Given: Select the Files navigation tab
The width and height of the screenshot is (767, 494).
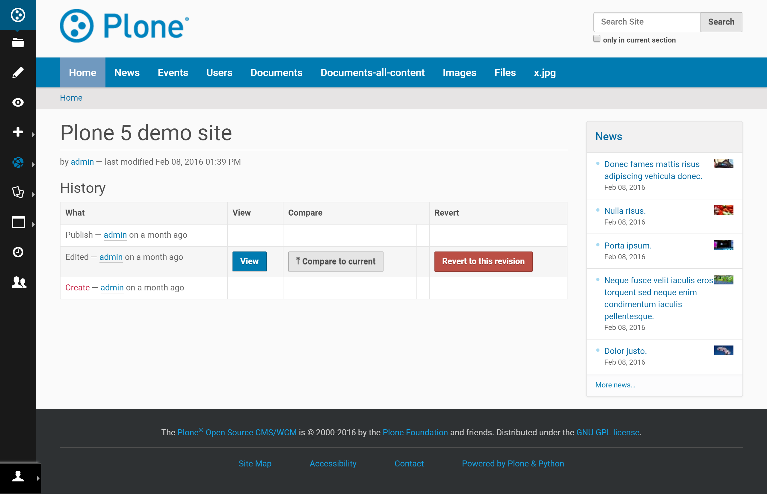Looking at the screenshot, I should (505, 72).
